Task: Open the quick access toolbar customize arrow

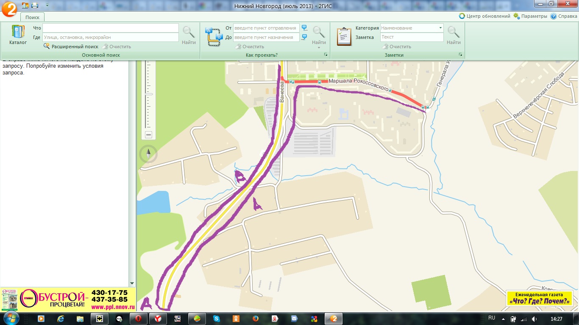Action: click(47, 6)
